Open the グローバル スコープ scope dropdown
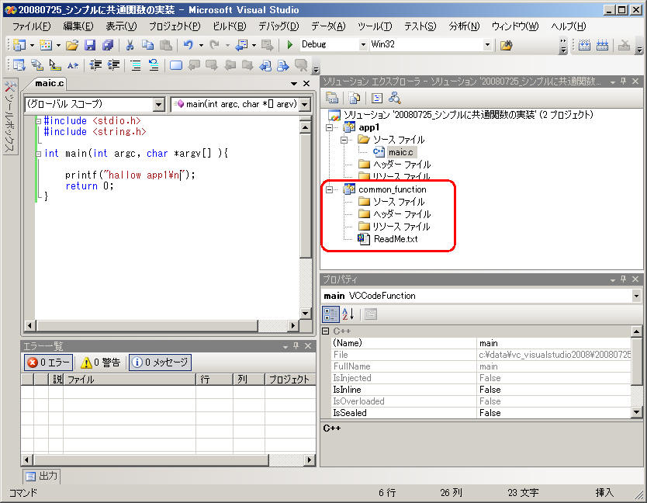The height and width of the screenshot is (503, 647). 159,104
